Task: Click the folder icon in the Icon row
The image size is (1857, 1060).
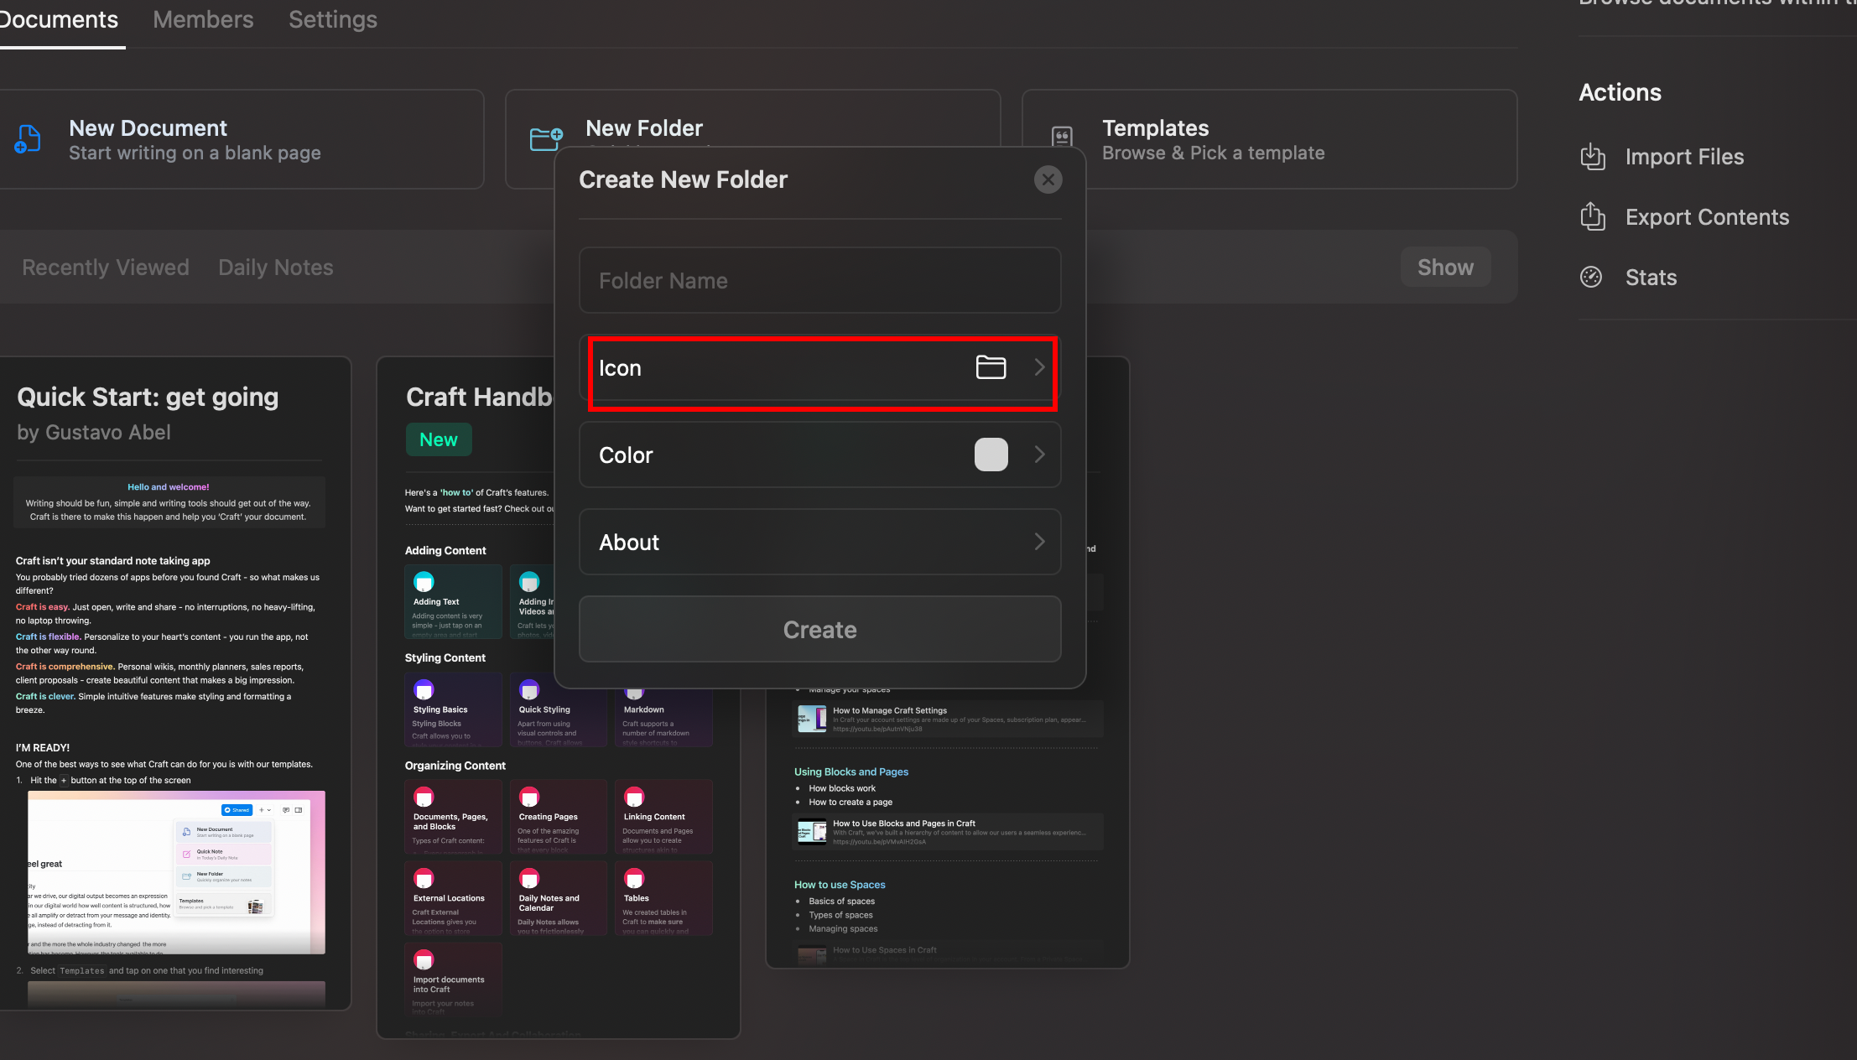Action: pyautogui.click(x=991, y=367)
